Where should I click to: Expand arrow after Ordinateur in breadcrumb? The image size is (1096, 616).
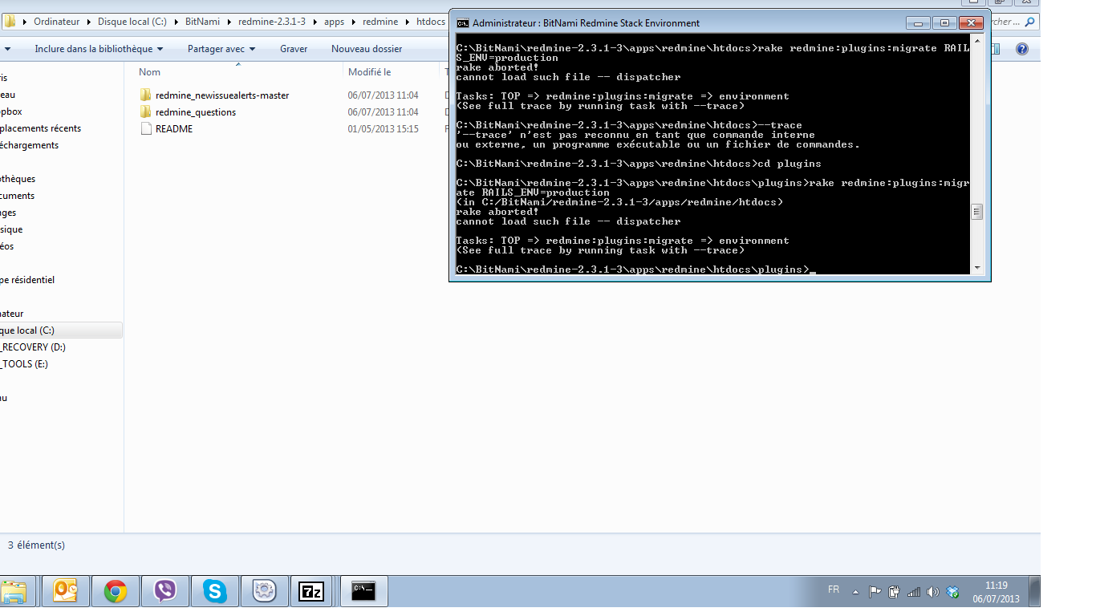[x=88, y=22]
